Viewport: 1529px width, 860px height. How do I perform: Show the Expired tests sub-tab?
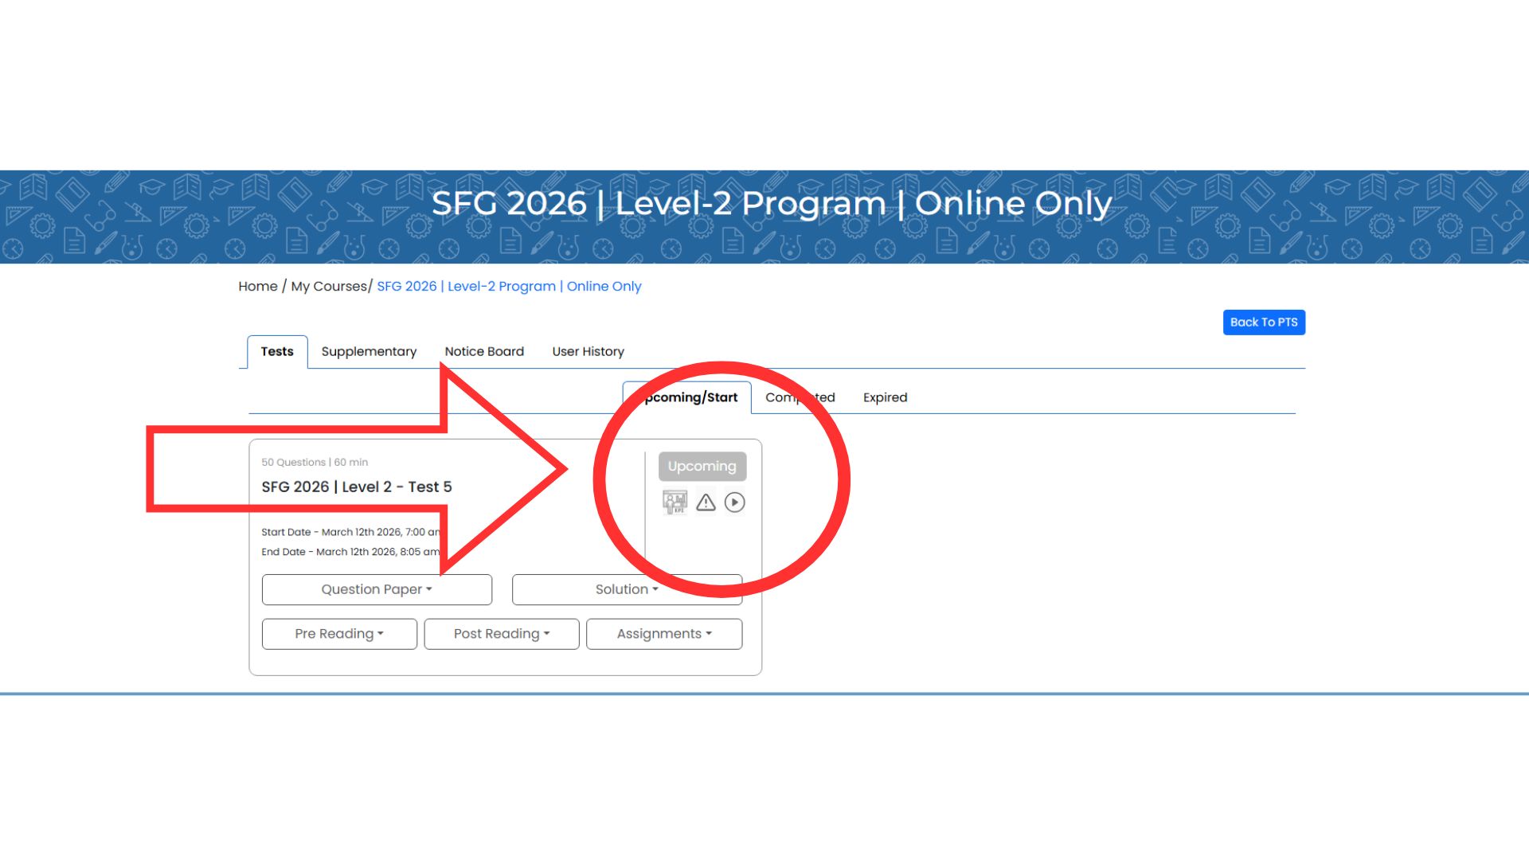point(885,397)
